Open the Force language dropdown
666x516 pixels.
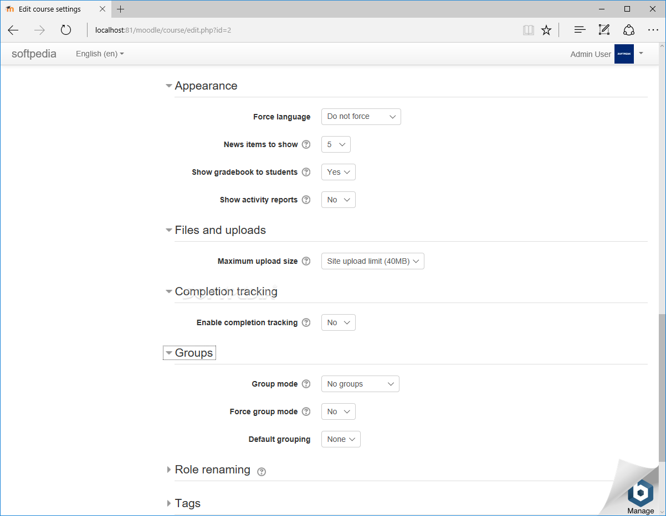361,117
